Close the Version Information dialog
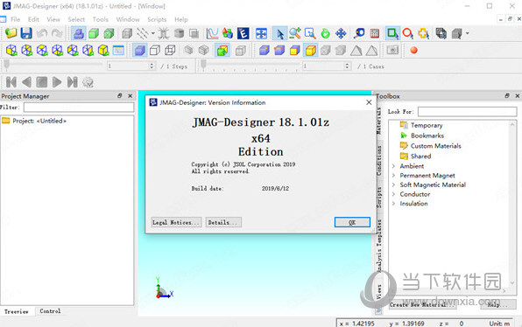522x327 pixels. [x=369, y=102]
